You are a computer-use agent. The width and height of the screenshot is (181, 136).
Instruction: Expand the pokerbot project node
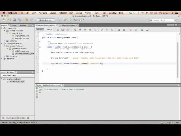point(2,59)
